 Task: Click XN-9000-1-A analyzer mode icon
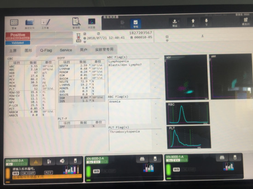click(x=235, y=157)
